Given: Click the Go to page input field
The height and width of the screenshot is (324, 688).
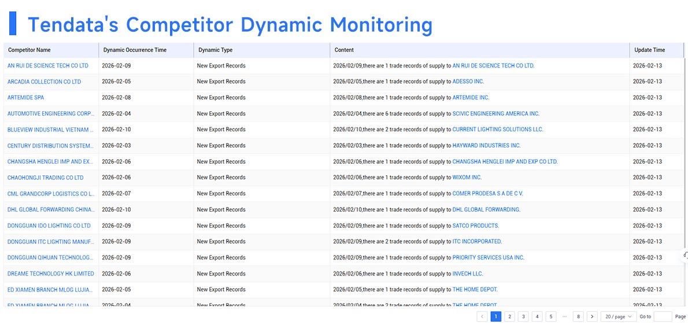Looking at the screenshot, I should tap(663, 316).
